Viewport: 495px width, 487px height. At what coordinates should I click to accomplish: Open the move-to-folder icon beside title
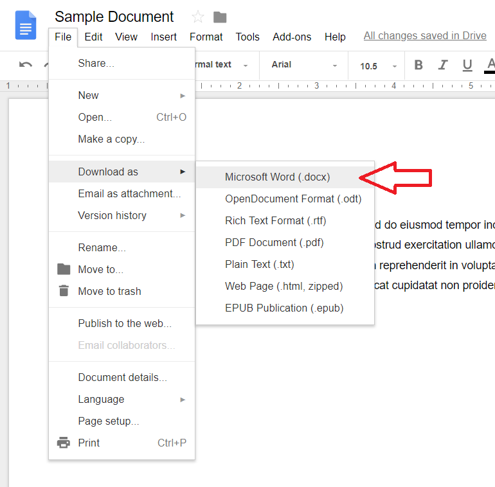[220, 17]
